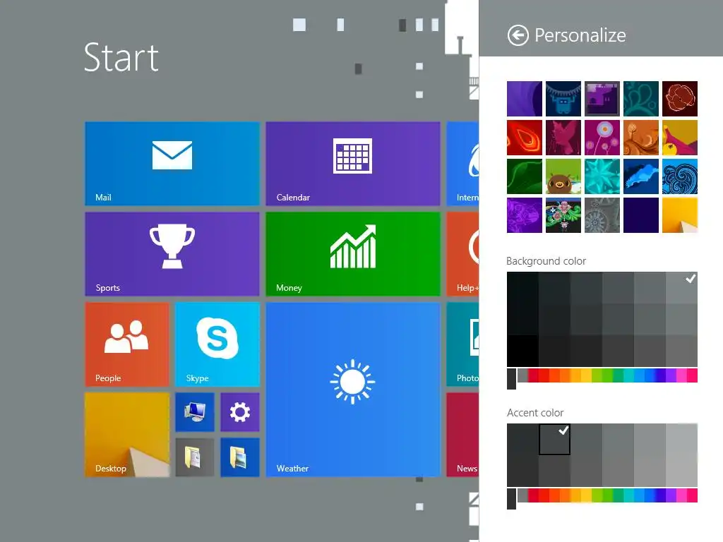Image resolution: width=723 pixels, height=542 pixels.
Task: Select the teal swirls background thumbnail
Action: point(641,99)
